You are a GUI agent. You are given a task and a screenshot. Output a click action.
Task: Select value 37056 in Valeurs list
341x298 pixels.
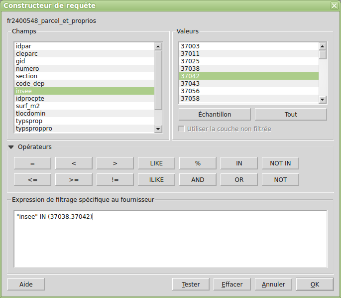[249, 91]
